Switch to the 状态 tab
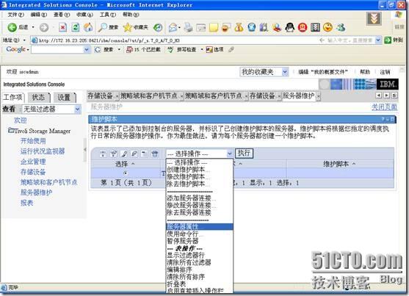 coord(38,98)
